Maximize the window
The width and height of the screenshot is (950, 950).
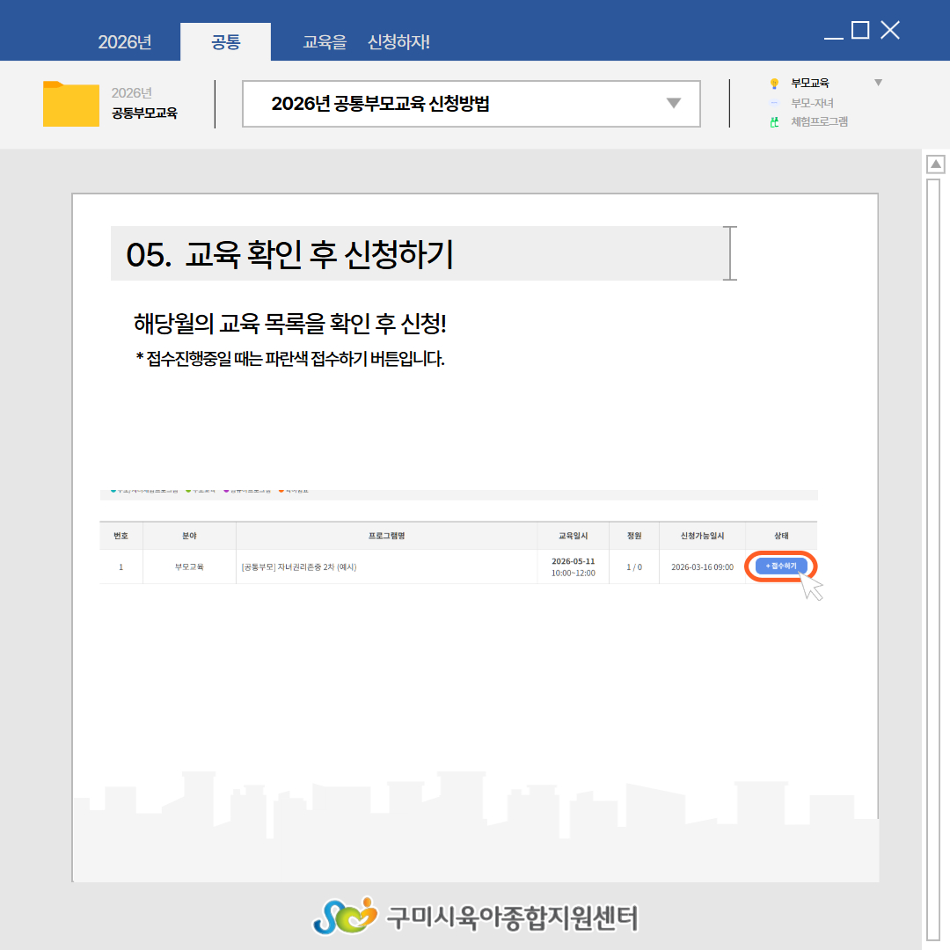point(860,31)
